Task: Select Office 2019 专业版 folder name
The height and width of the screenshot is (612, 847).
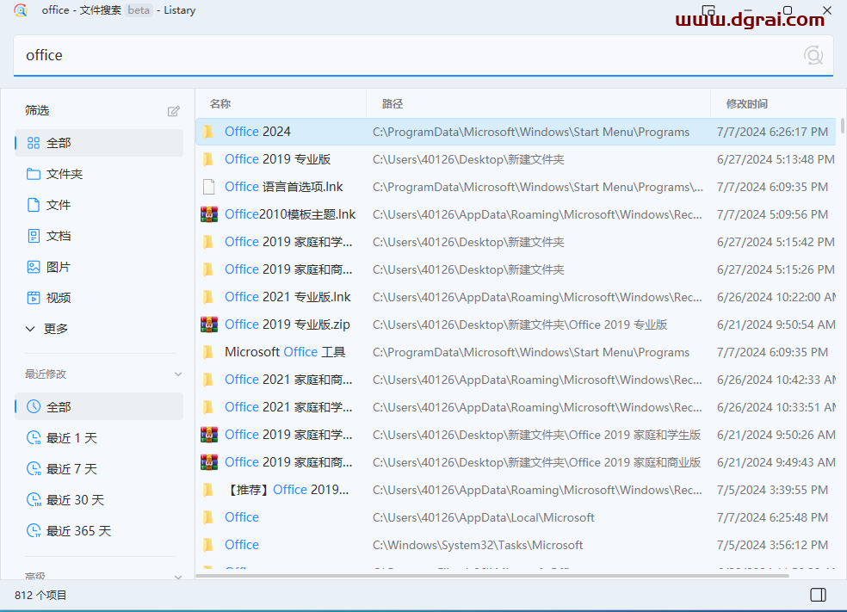Action: point(278,159)
